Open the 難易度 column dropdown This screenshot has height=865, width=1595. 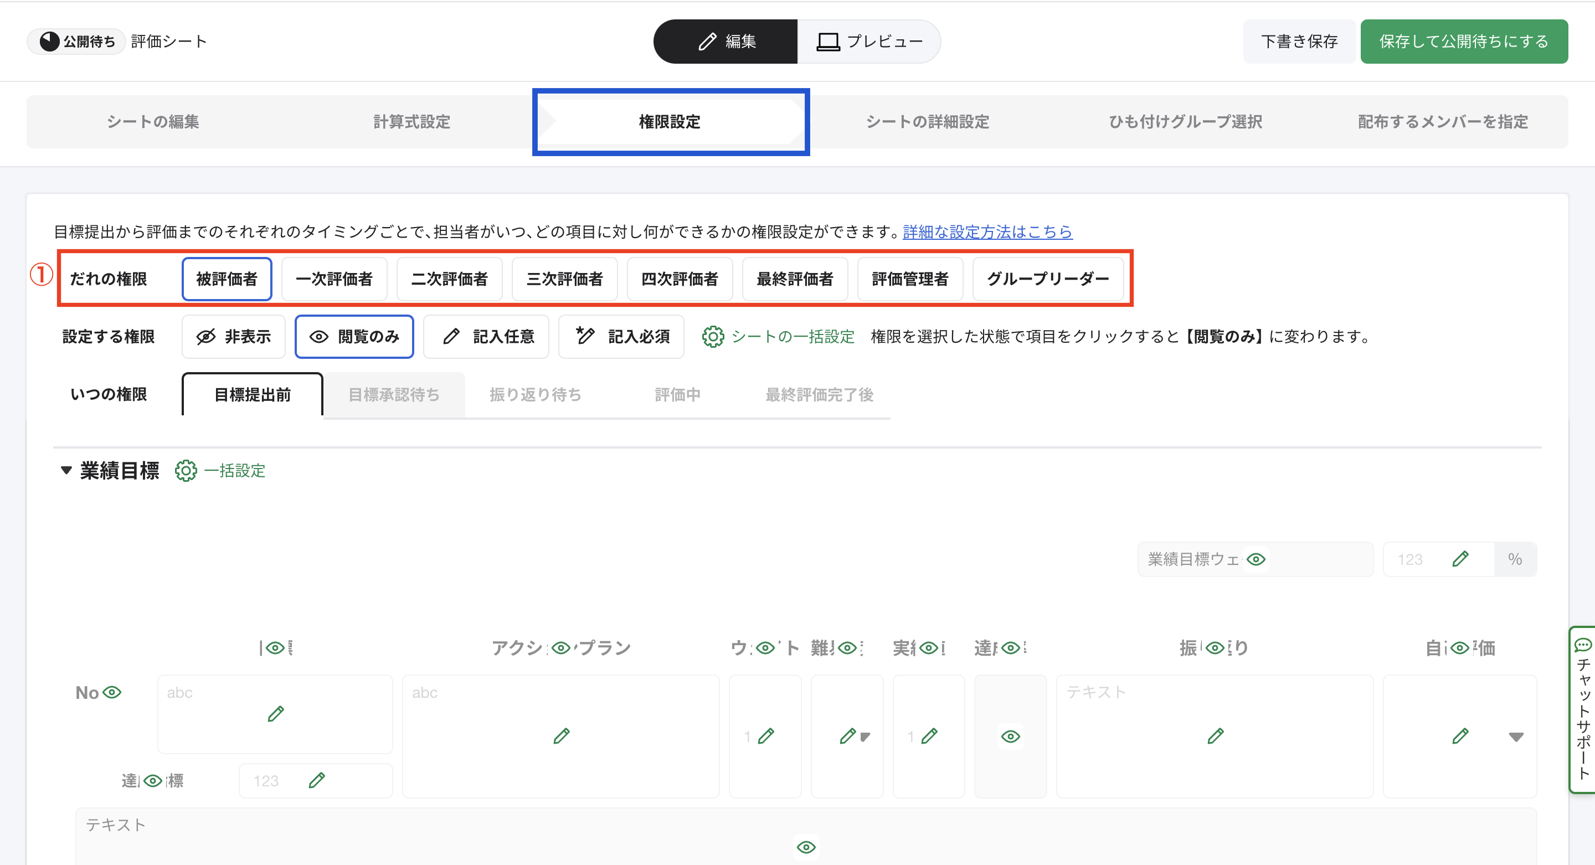tap(865, 736)
